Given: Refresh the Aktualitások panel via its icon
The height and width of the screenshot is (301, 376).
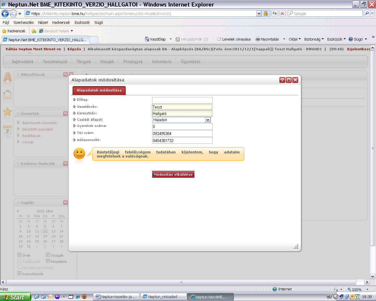Looking at the screenshot, I should tap(66, 74).
